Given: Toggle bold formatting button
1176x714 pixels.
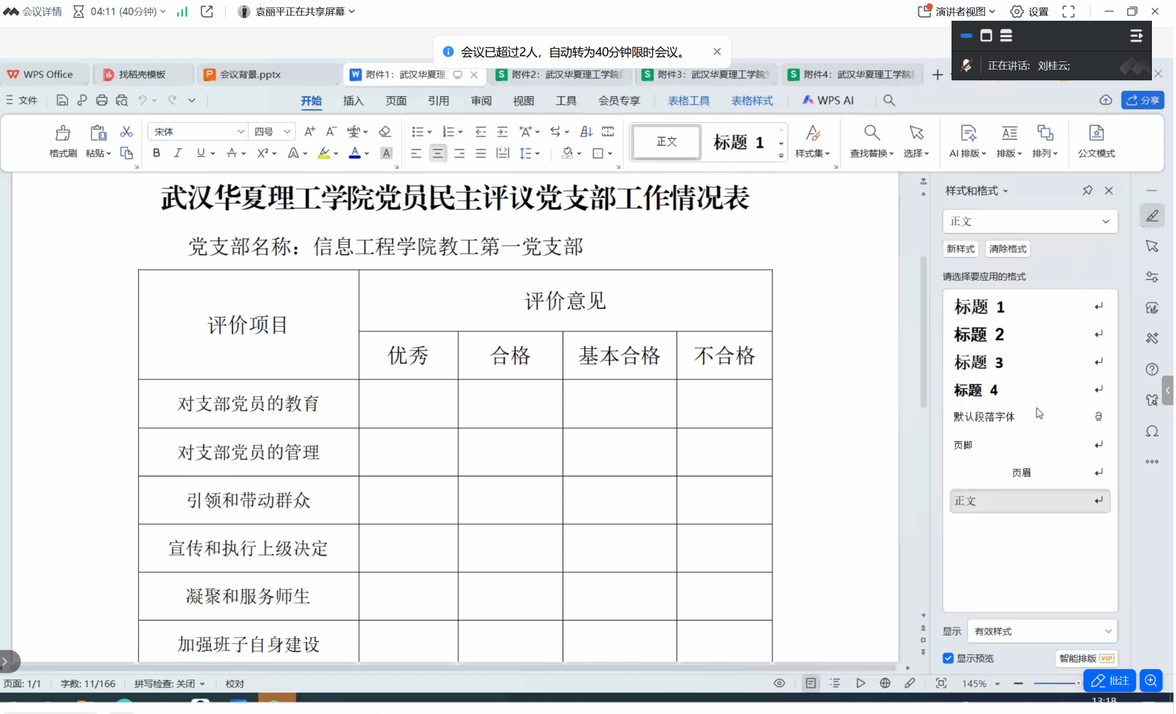Looking at the screenshot, I should point(156,153).
